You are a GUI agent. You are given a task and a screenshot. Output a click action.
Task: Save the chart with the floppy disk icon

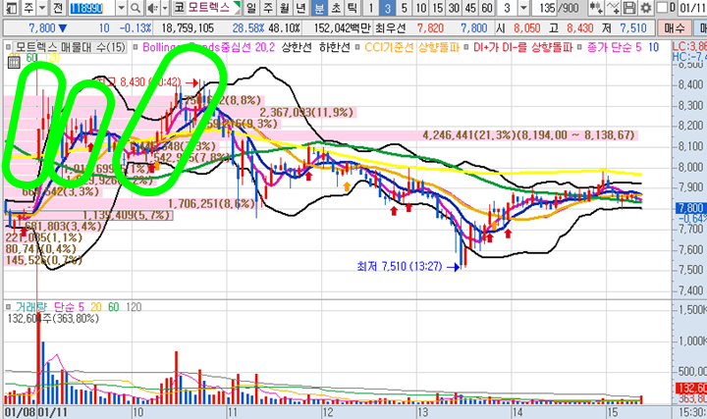click(x=629, y=8)
